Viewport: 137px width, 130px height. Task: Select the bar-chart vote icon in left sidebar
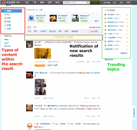(x=5, y=25)
